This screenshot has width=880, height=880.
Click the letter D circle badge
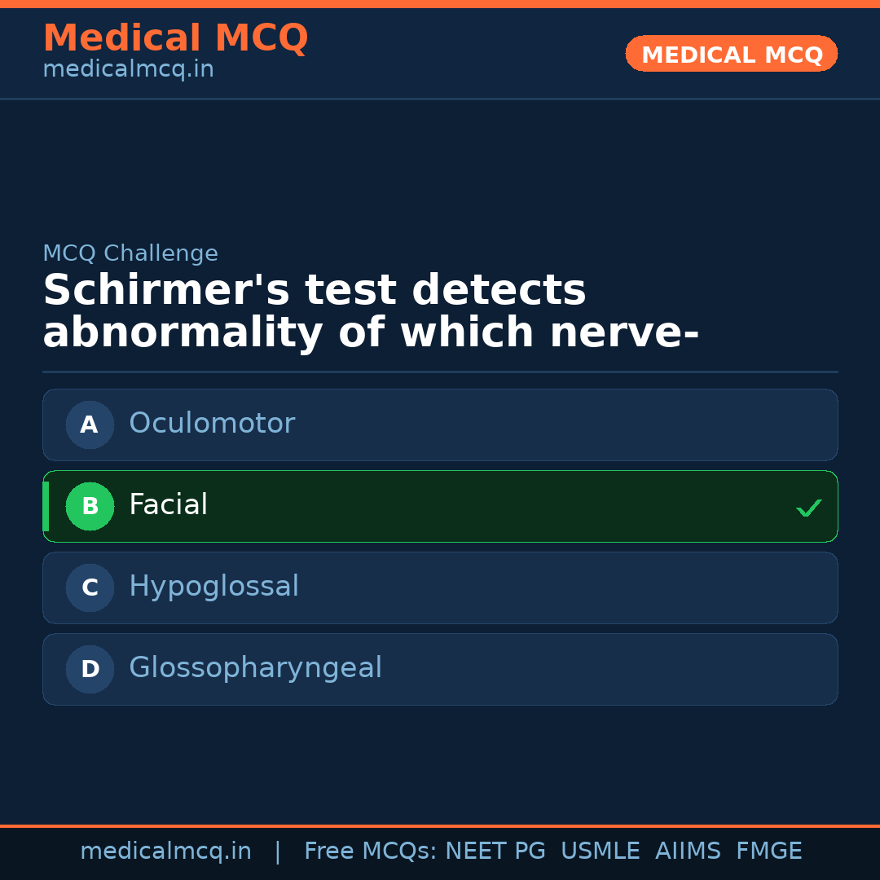tap(90, 669)
